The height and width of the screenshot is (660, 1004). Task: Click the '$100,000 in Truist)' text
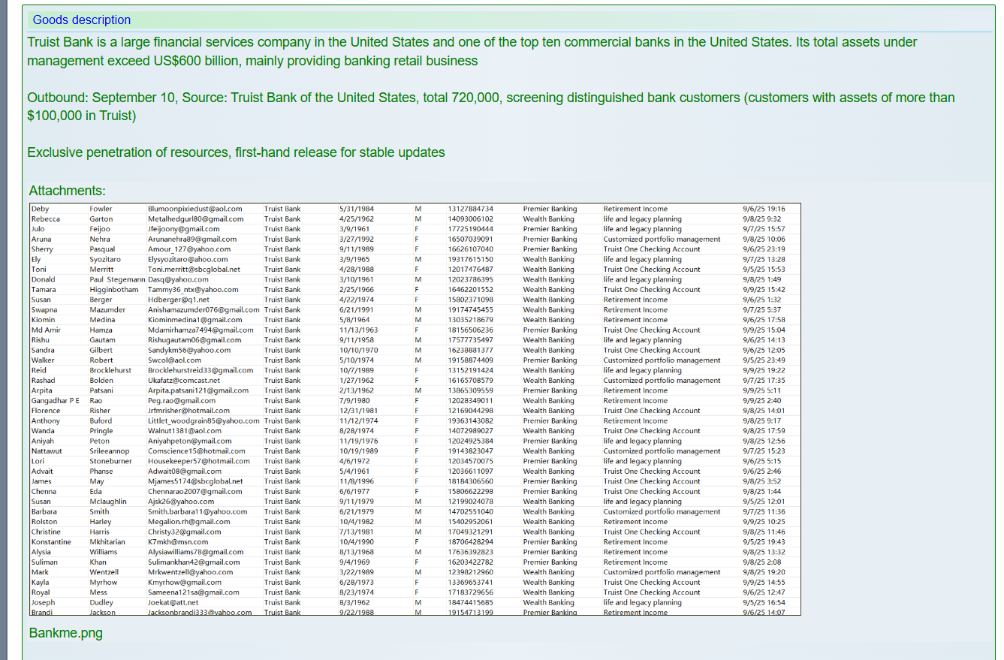[82, 116]
